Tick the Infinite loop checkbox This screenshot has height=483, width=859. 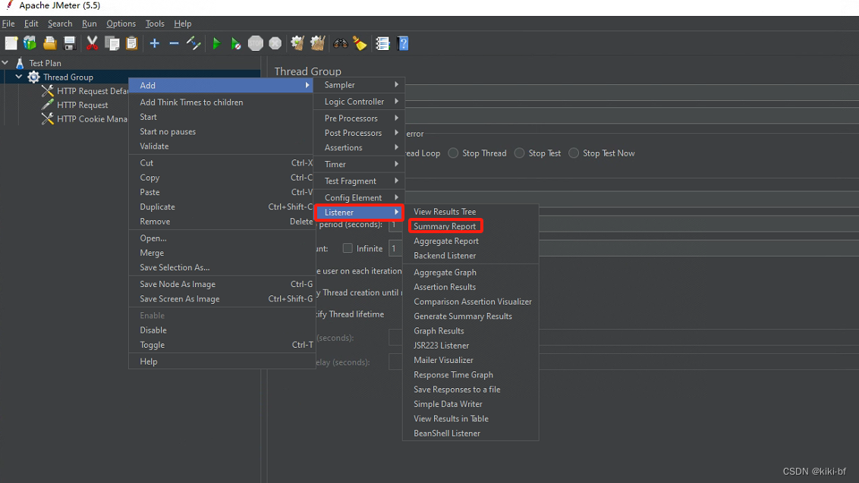coord(348,248)
